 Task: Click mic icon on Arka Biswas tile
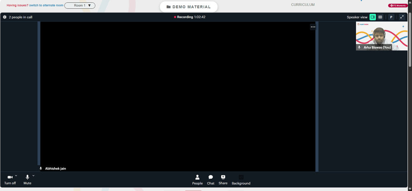tap(359, 47)
